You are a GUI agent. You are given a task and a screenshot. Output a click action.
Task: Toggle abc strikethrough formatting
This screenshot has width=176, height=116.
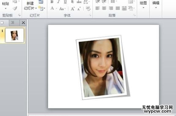tap(79, 2)
